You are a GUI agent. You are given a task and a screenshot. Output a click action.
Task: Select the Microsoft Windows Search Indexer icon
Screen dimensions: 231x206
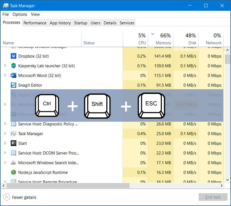[13, 163]
